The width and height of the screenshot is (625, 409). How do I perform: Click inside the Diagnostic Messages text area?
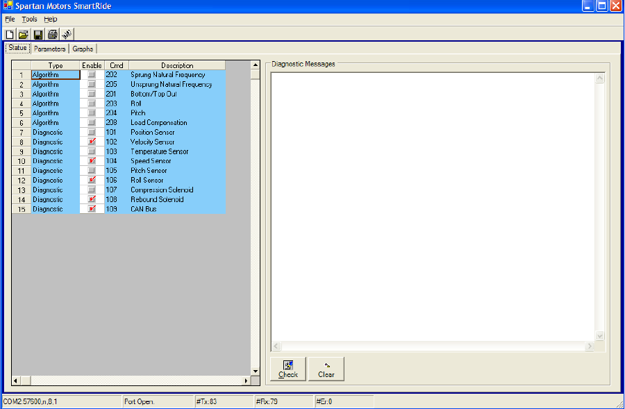pyautogui.click(x=433, y=206)
